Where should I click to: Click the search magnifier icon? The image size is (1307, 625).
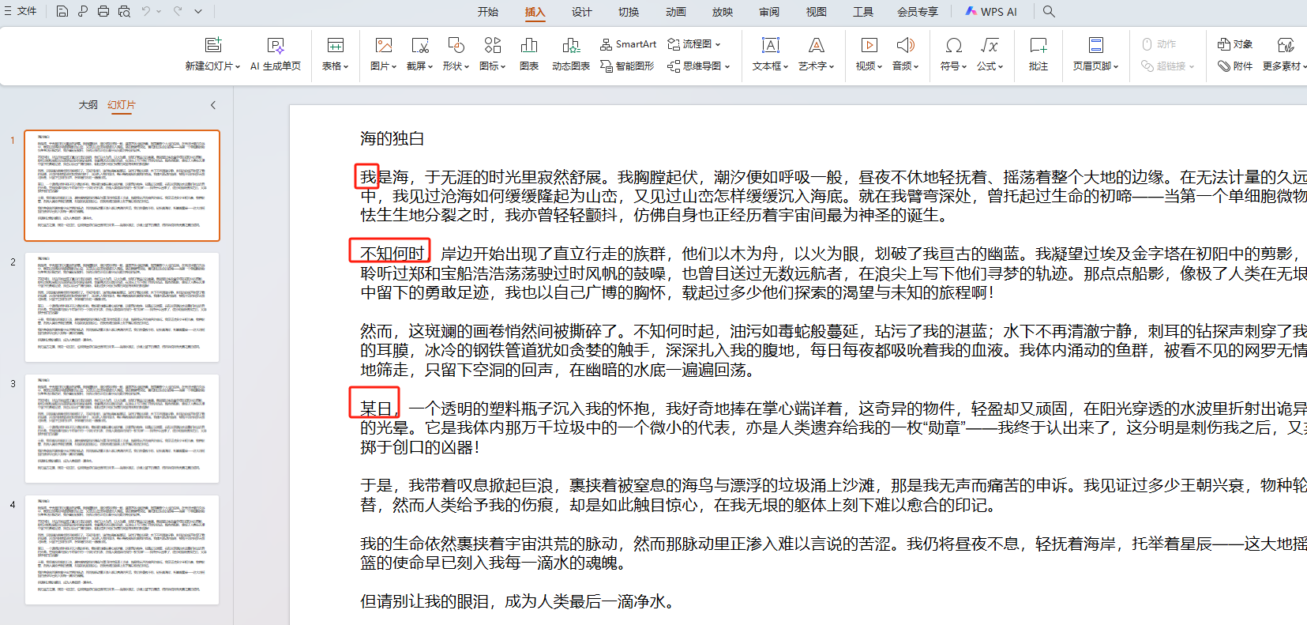coord(1049,11)
